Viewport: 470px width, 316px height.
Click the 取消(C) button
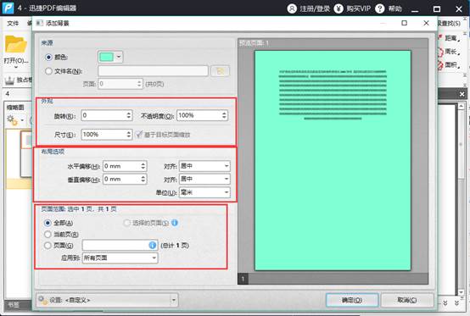pos(407,300)
